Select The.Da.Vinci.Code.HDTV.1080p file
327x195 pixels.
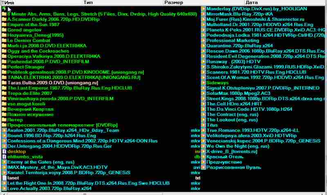click(x=249, y=109)
